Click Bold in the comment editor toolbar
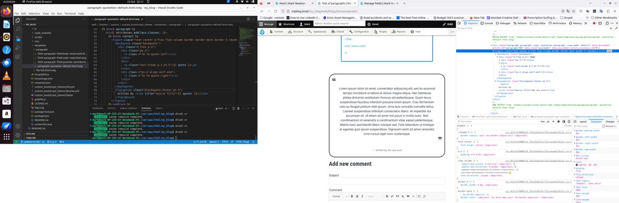This screenshot has height=203, width=619. click(x=352, y=196)
